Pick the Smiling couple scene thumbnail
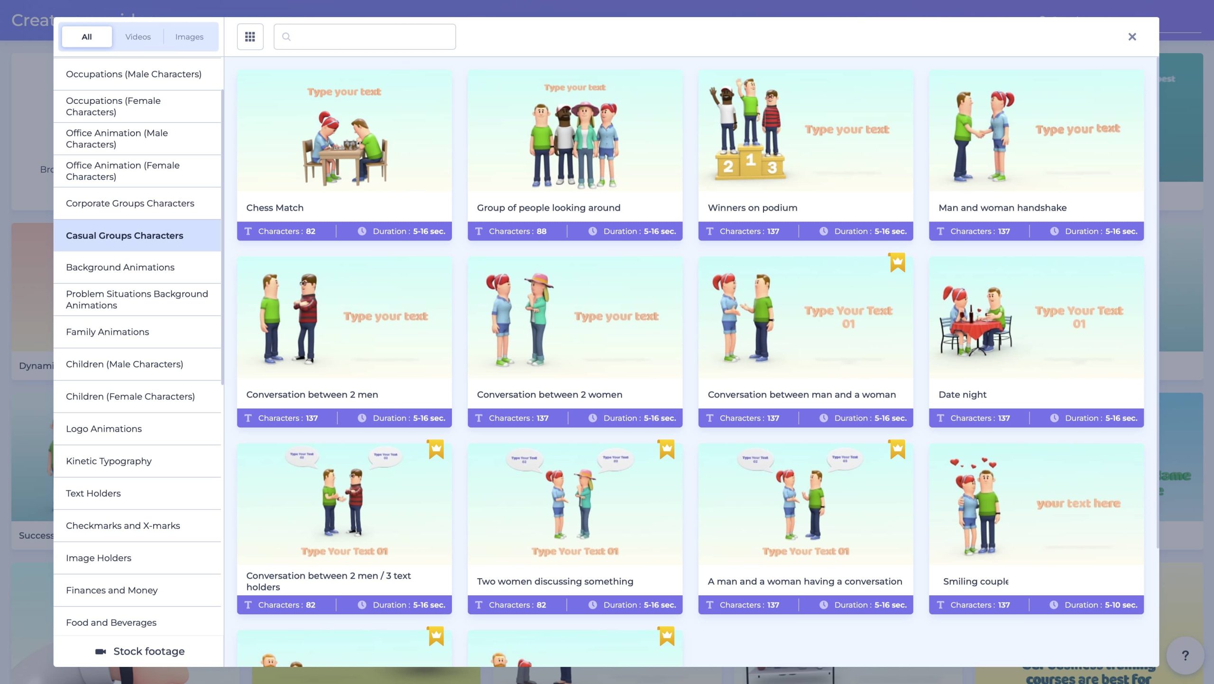Viewport: 1214px width, 684px height. click(x=1036, y=504)
